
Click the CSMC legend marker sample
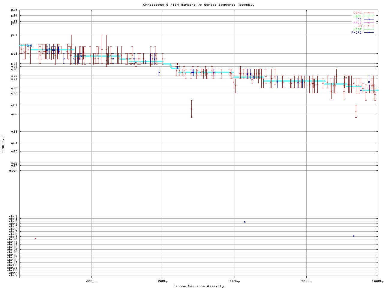[369, 13]
